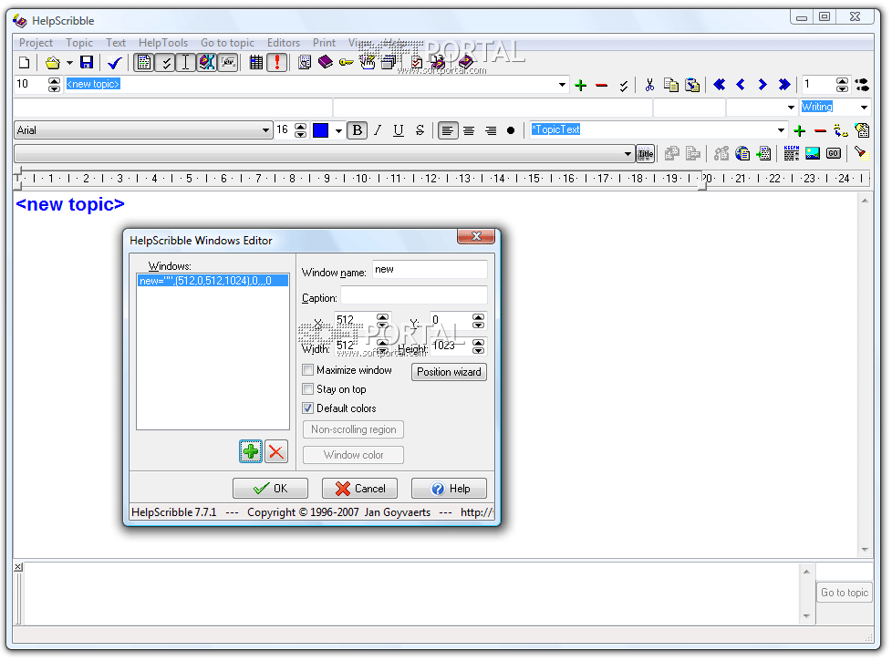Viewport: 892px width, 661px height.
Task: Toggle Italic formatting button
Action: coord(378,130)
